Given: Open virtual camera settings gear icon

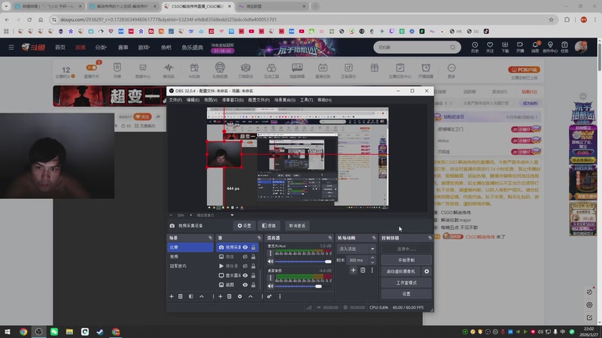Looking at the screenshot, I should point(427,271).
